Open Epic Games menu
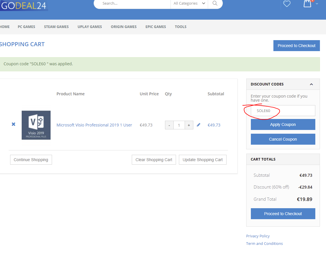Viewport: 326px width, 257px height. [x=156, y=27]
